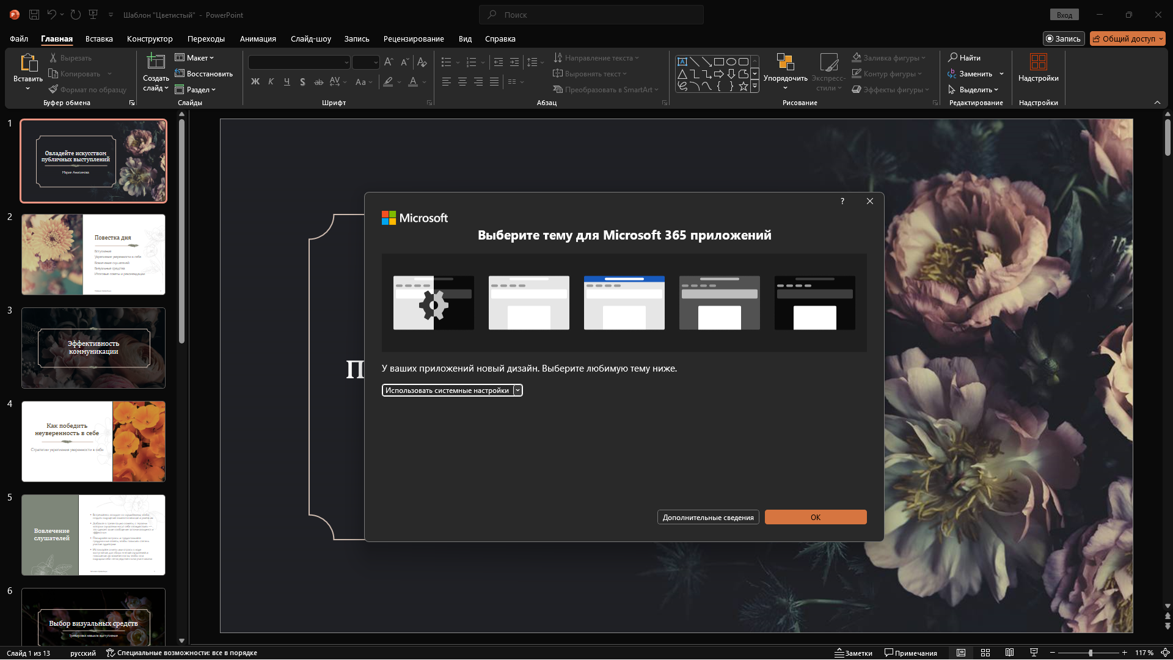Click Sign in (Вход) button
This screenshot has width=1173, height=660.
pyautogui.click(x=1064, y=15)
